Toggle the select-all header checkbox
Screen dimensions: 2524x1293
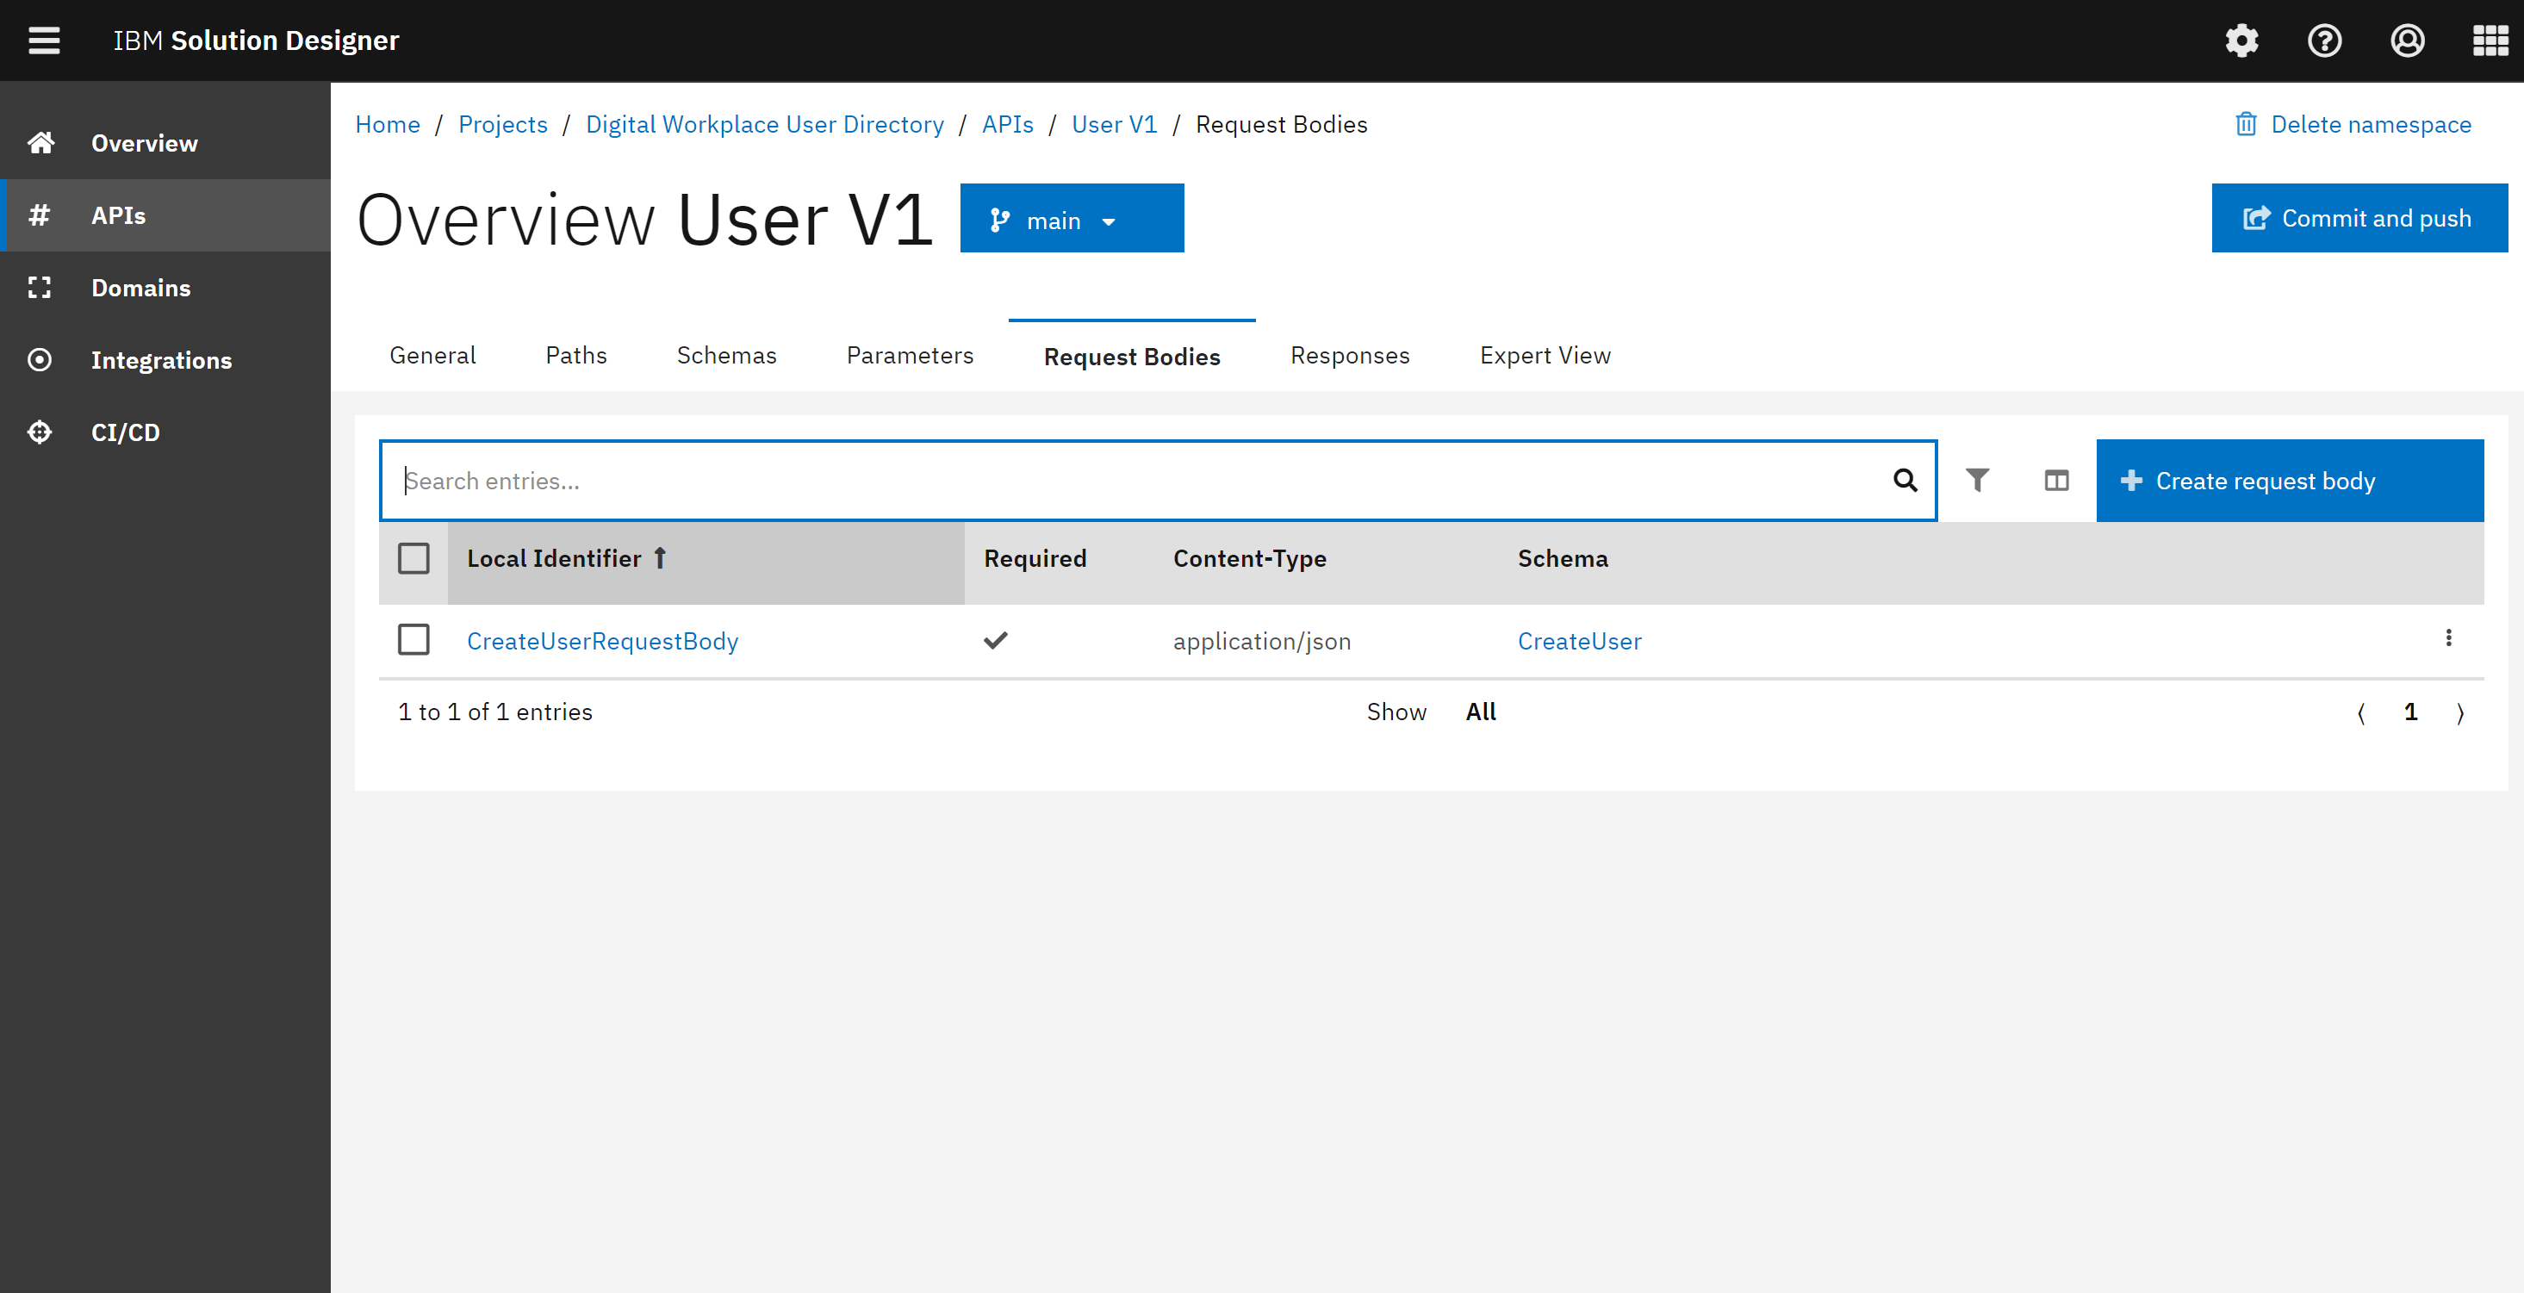413,558
